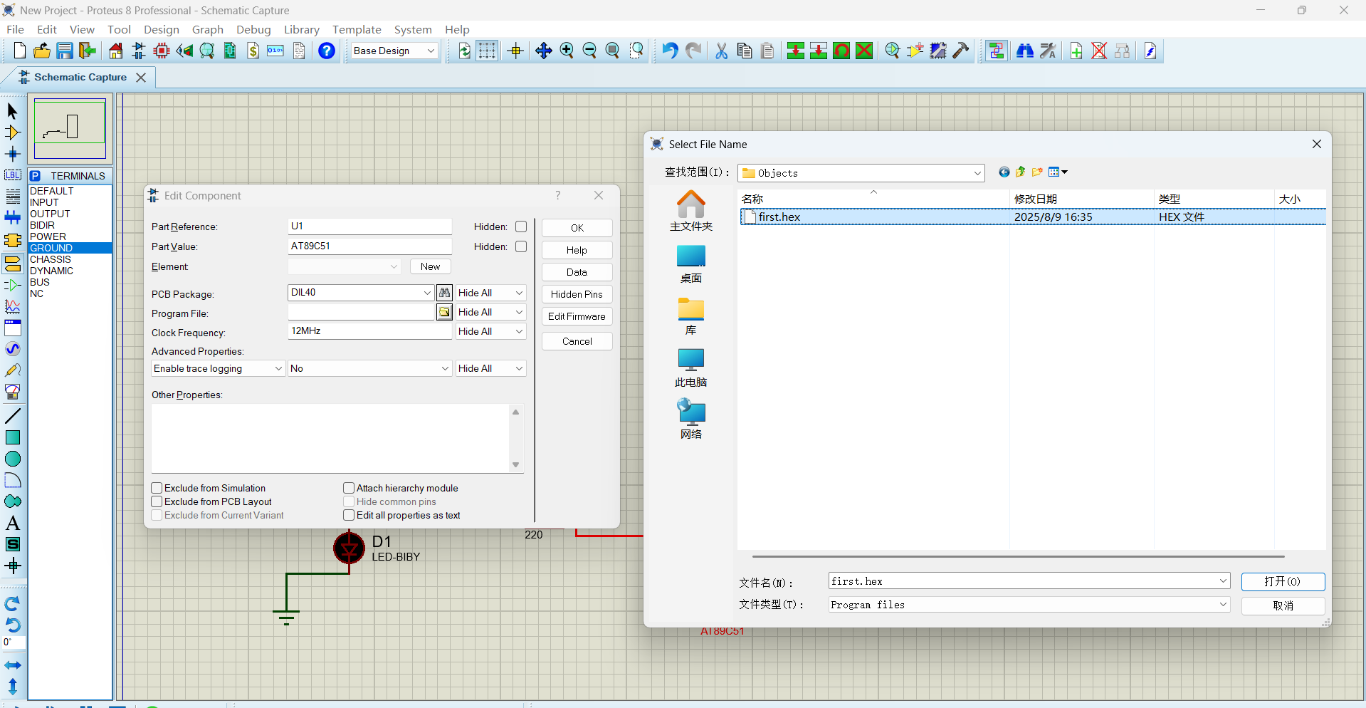Open Enable trace logging dropdown
This screenshot has height=708, width=1366.
(x=219, y=368)
